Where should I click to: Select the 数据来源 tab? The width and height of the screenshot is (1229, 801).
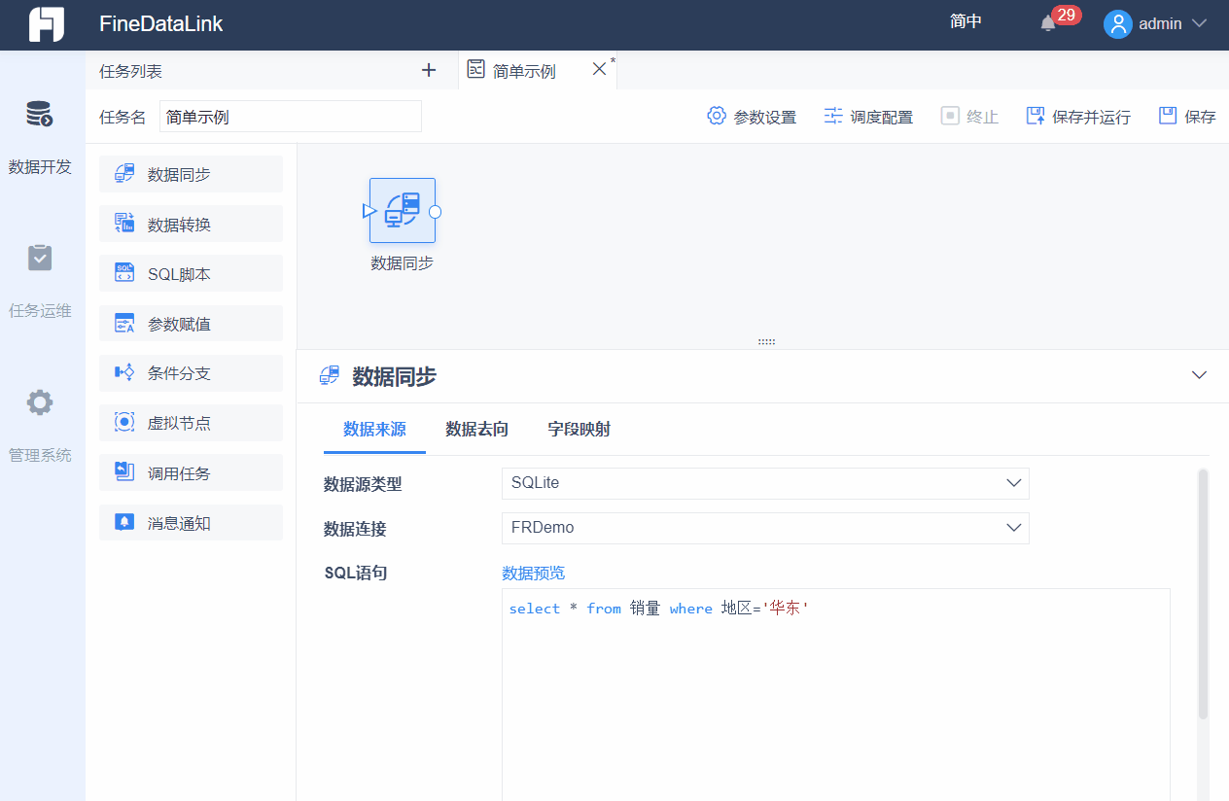374,430
